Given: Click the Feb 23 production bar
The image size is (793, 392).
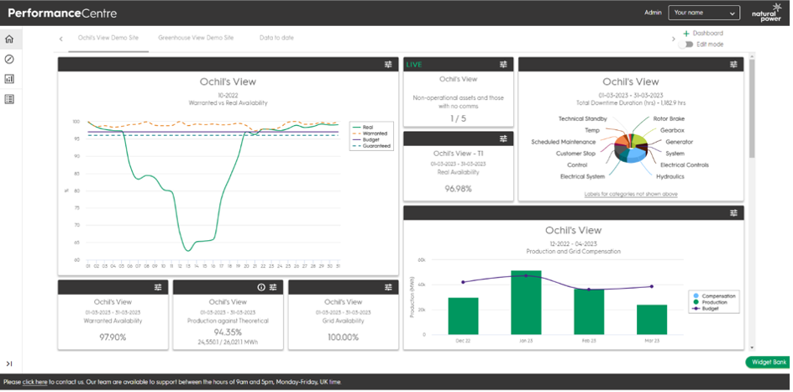Looking at the screenshot, I should point(589,311).
